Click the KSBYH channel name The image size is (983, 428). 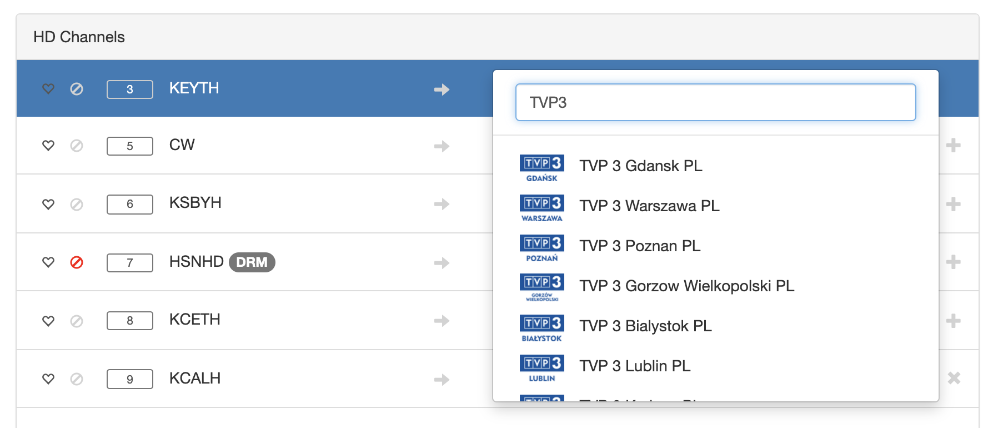[195, 203]
